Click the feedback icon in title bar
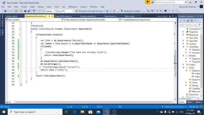The image size is (204, 115). [153, 2]
